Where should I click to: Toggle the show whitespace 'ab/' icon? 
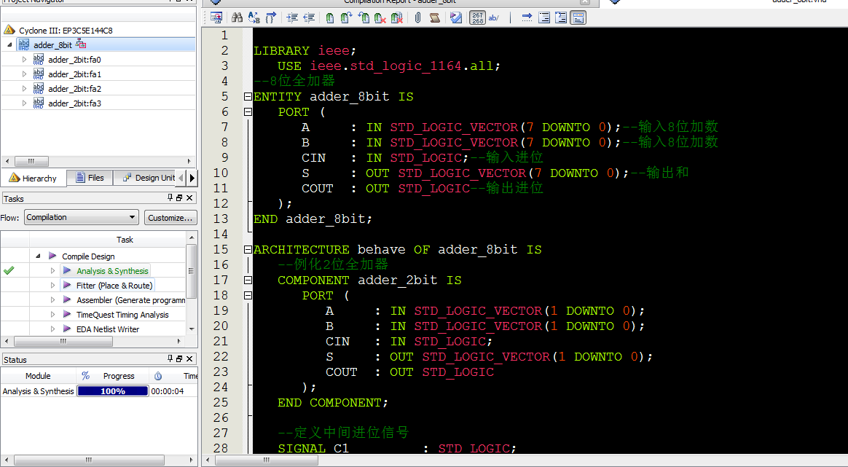pos(493,18)
